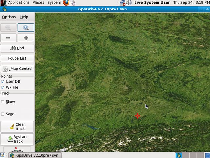This screenshot has height=158, width=210.
Task: Click the volume speaker tray icon
Action: click(129, 3)
